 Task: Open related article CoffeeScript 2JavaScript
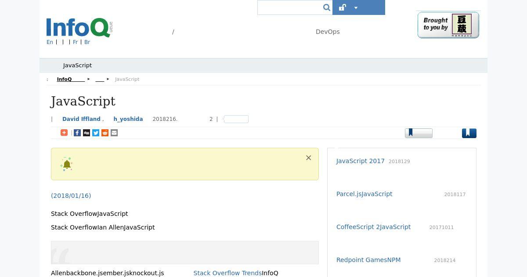point(373,227)
